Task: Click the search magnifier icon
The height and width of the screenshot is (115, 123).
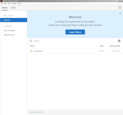Action: pos(31,41)
